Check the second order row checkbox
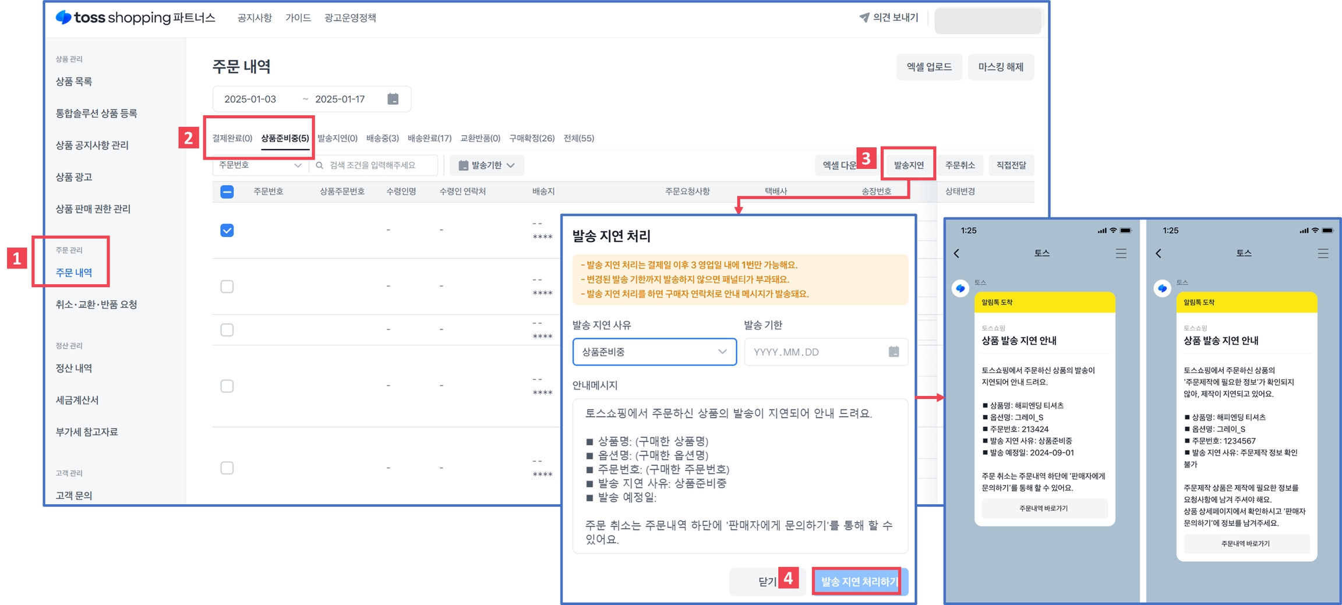The height and width of the screenshot is (605, 1342). pyautogui.click(x=227, y=286)
